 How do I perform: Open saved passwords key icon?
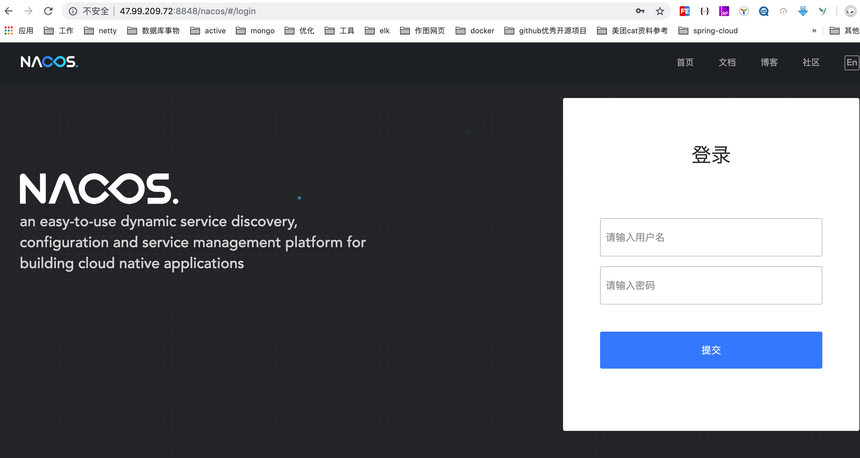point(640,11)
